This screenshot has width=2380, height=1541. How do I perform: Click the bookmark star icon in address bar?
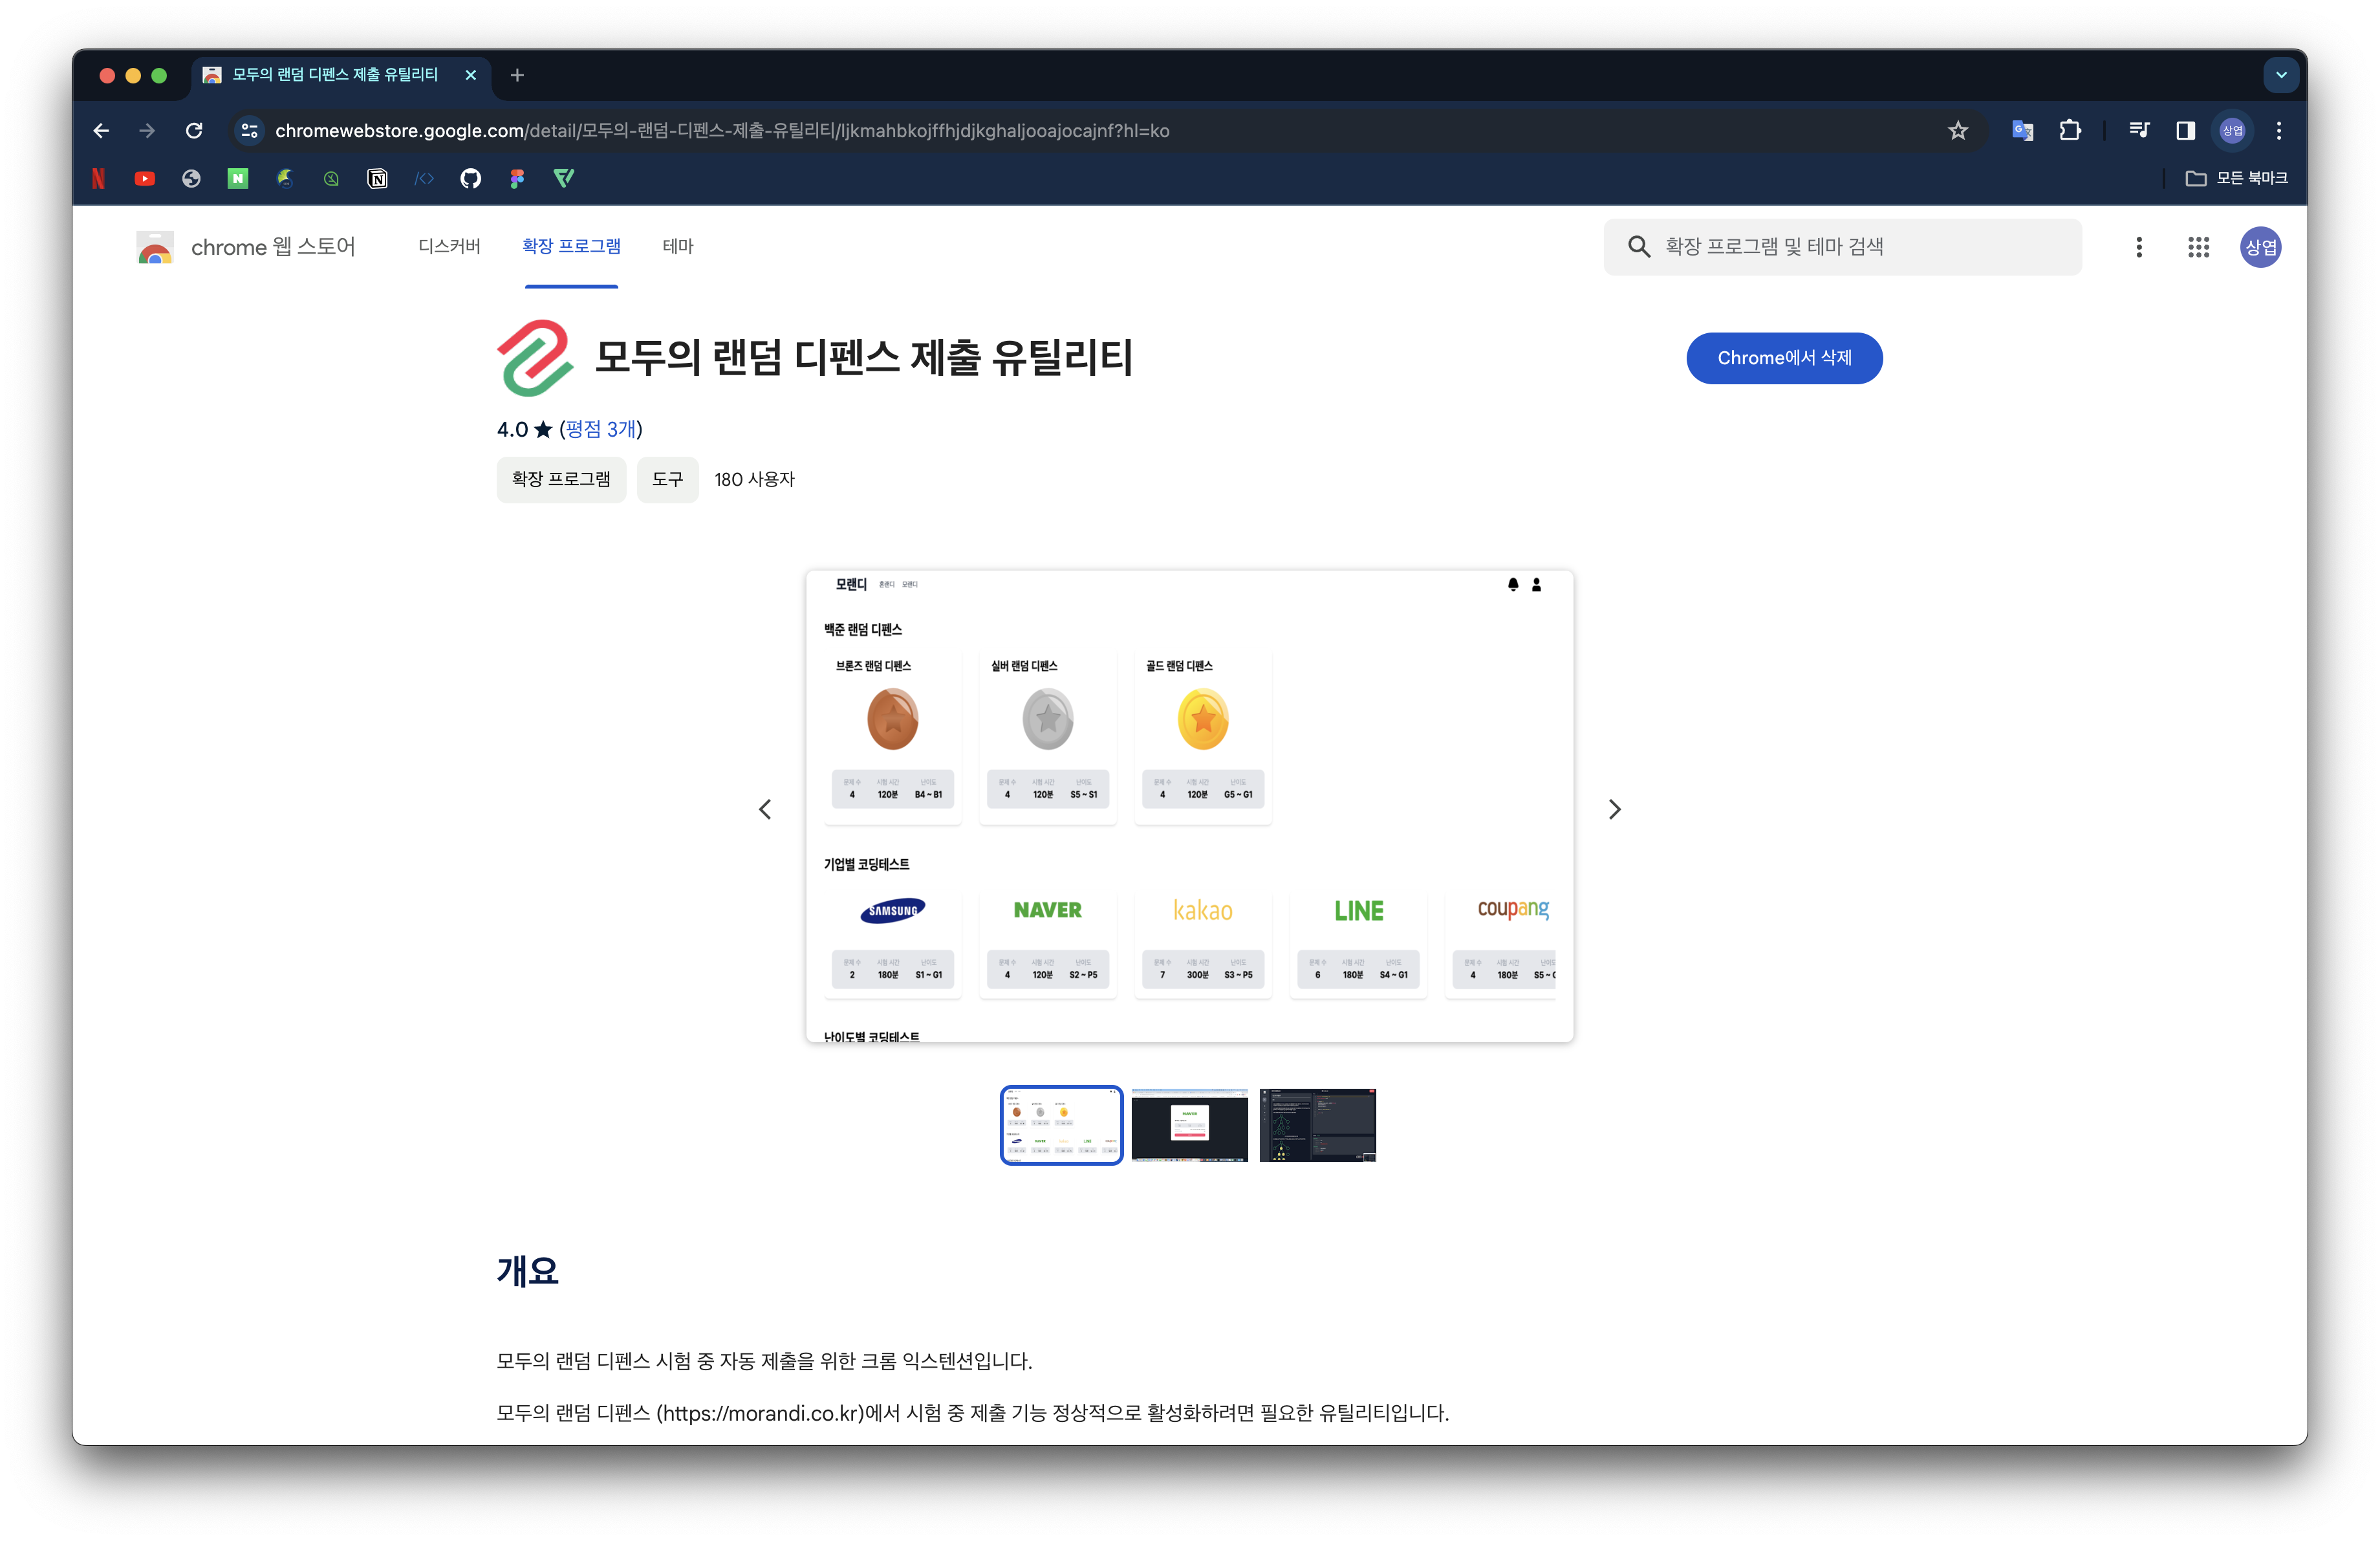(1957, 131)
